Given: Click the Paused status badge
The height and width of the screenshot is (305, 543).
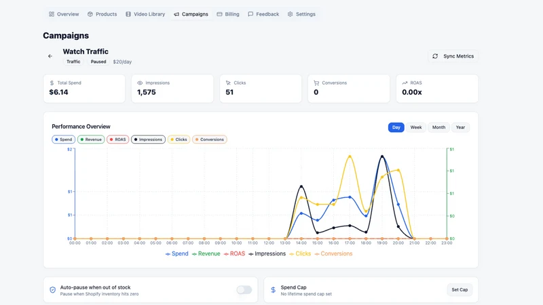Looking at the screenshot, I should pyautogui.click(x=98, y=62).
